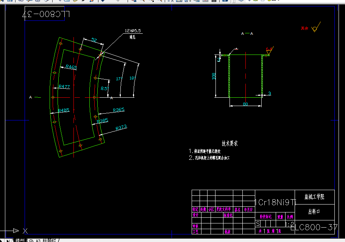Click the right A section cut mark
The width and height of the screenshot is (345, 242).
coord(112,98)
